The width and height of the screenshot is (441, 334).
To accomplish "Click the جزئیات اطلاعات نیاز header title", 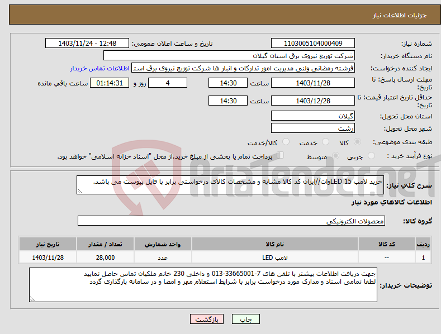I will click(x=400, y=15).
